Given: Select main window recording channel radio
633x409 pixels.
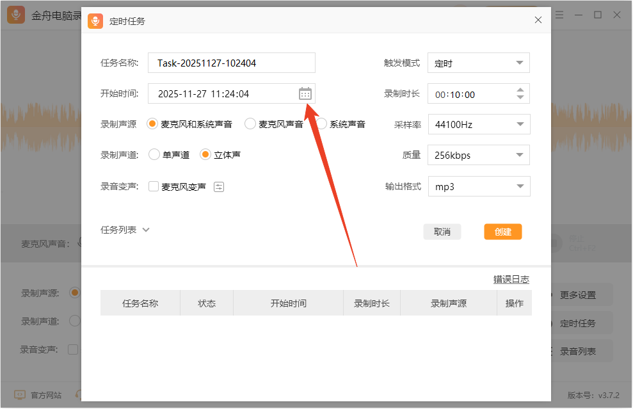Looking at the screenshot, I should (75, 321).
